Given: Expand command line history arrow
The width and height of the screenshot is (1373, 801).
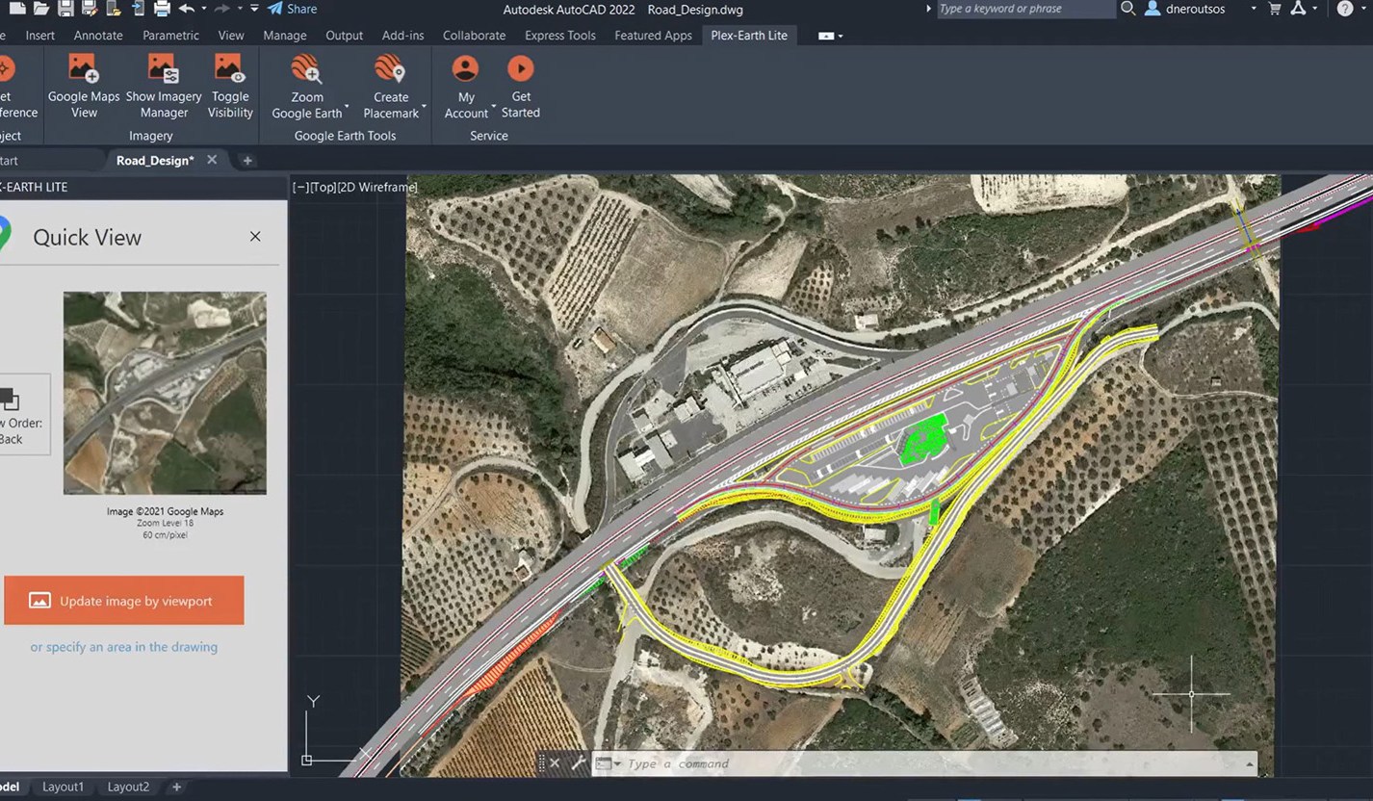Looking at the screenshot, I should tap(1249, 764).
